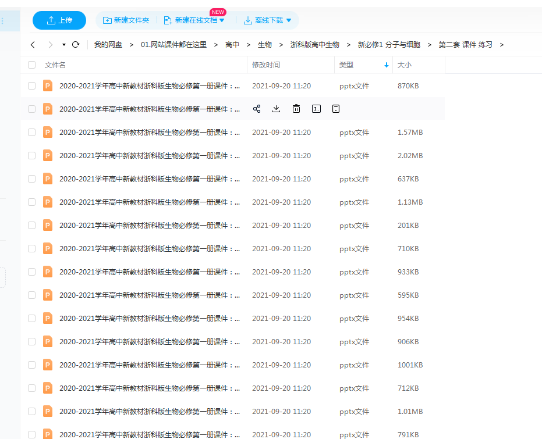
Task: Toggle the select-all checkbox in the header
Action: click(x=32, y=65)
